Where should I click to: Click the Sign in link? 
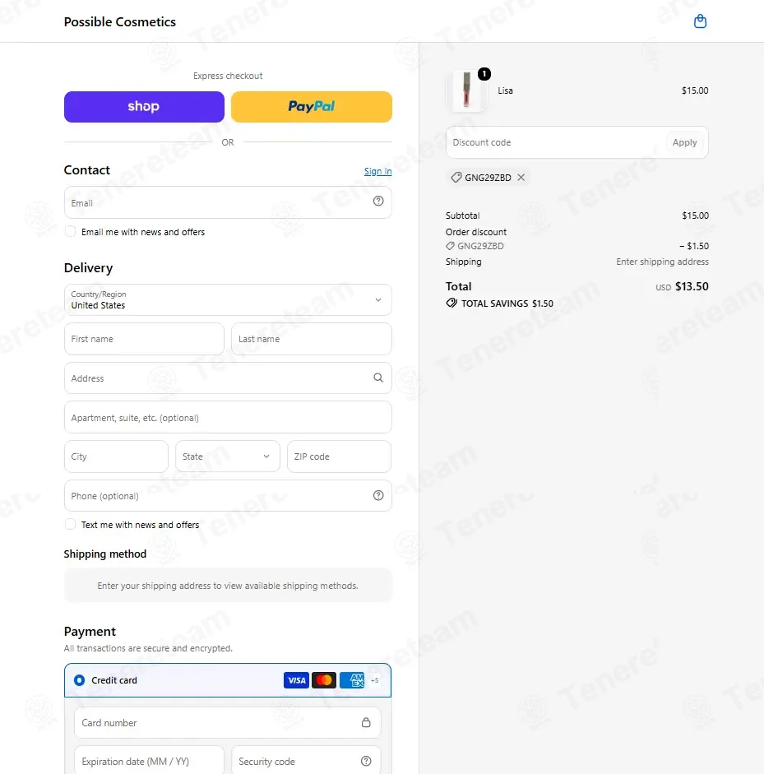click(x=378, y=171)
